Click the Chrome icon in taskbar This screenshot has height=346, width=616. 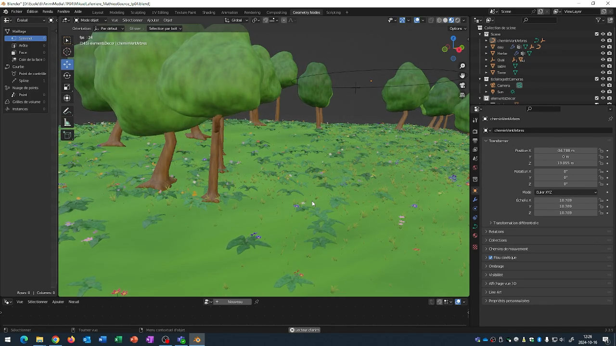tap(55, 340)
